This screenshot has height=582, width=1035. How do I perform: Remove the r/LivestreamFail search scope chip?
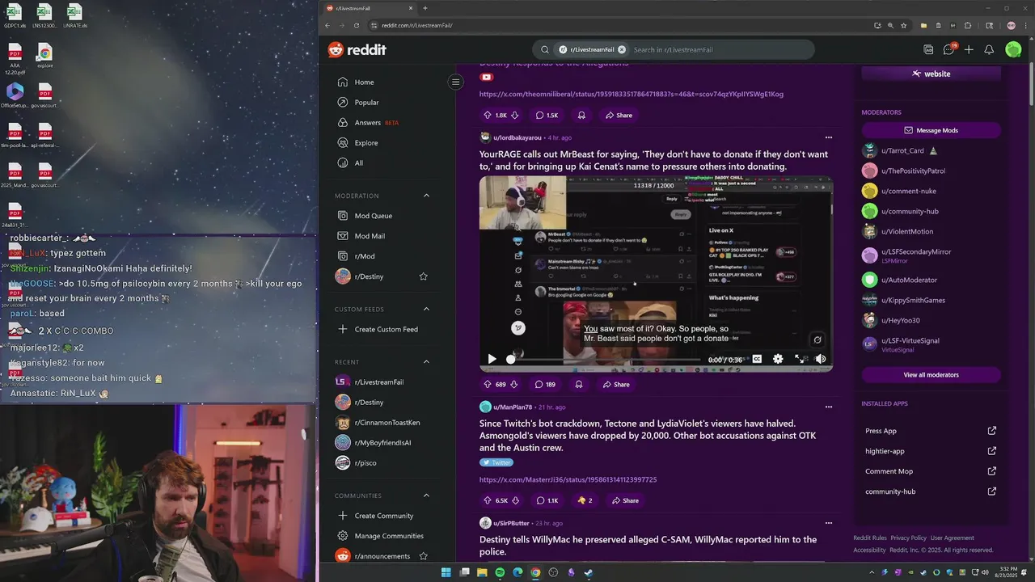point(622,49)
